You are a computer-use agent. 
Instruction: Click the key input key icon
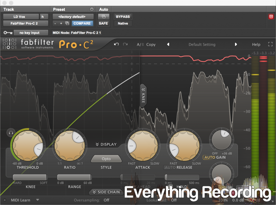[8, 33]
